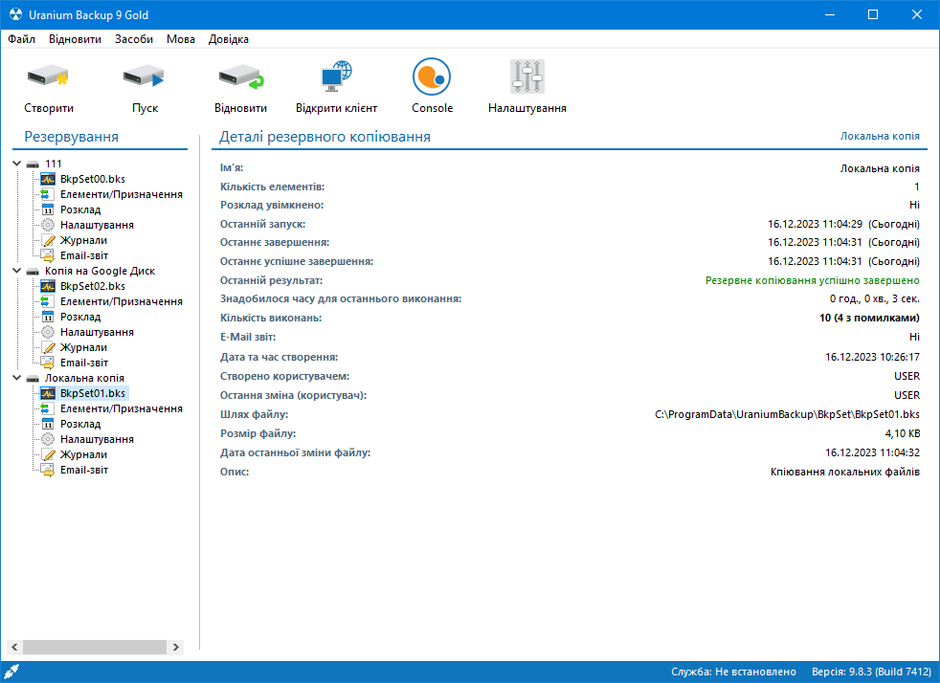Click gear icon of Налаштування under Google Диск
940x683 pixels.
pos(48,332)
